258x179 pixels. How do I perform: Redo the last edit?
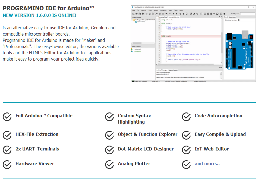click(169, 13)
